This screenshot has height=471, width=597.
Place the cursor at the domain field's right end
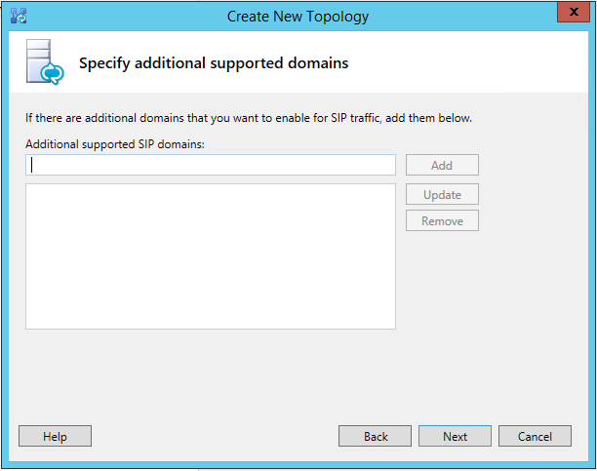click(391, 165)
